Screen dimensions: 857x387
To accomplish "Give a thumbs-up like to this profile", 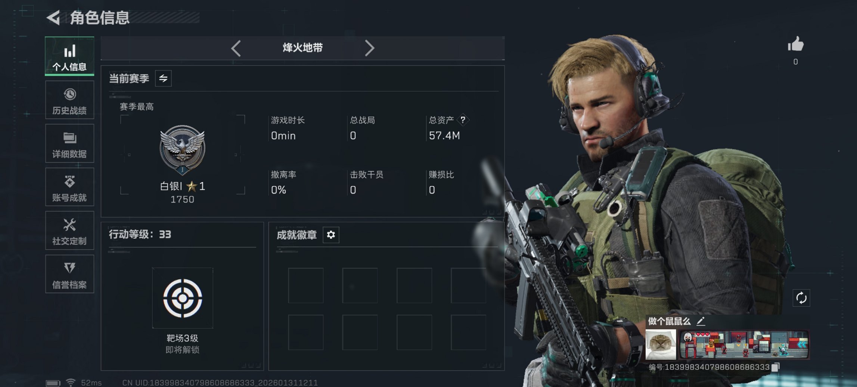I will point(795,44).
